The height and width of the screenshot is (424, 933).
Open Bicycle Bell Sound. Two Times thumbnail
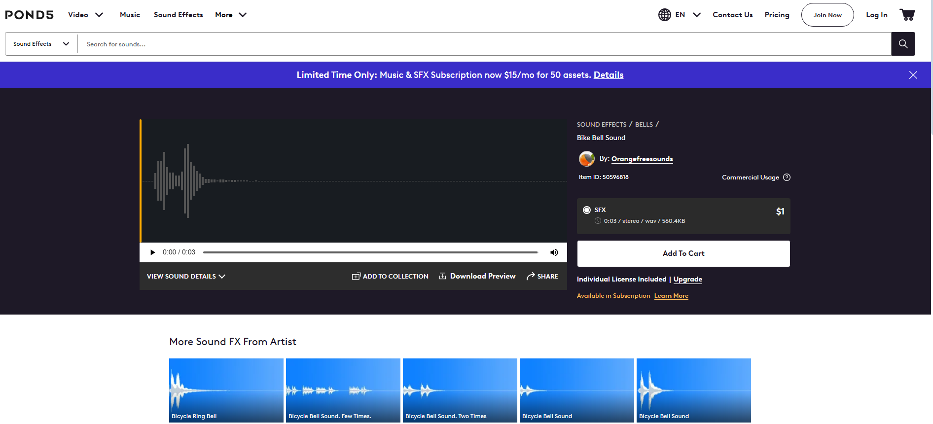[460, 390]
